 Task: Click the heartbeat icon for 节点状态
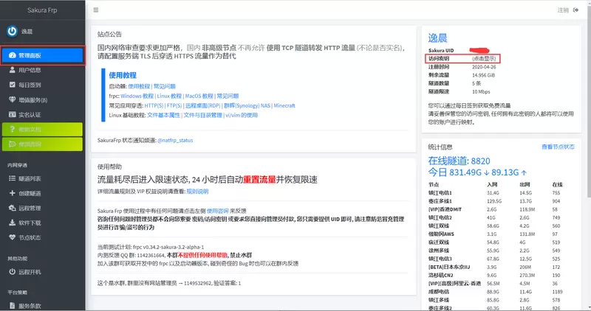coord(12,237)
